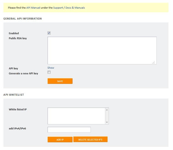Click the DELETE SELECTED IP'S button
The width and height of the screenshot is (173, 150).
[x=90, y=139]
